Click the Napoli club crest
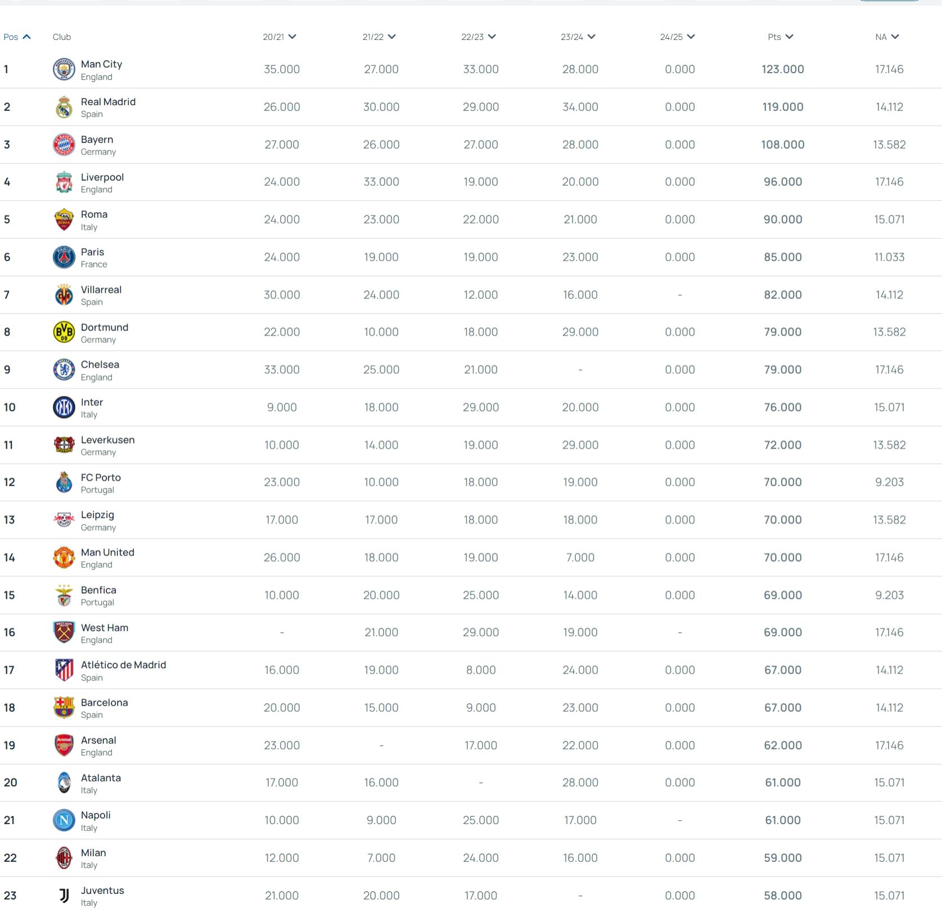The width and height of the screenshot is (942, 913). [x=64, y=820]
